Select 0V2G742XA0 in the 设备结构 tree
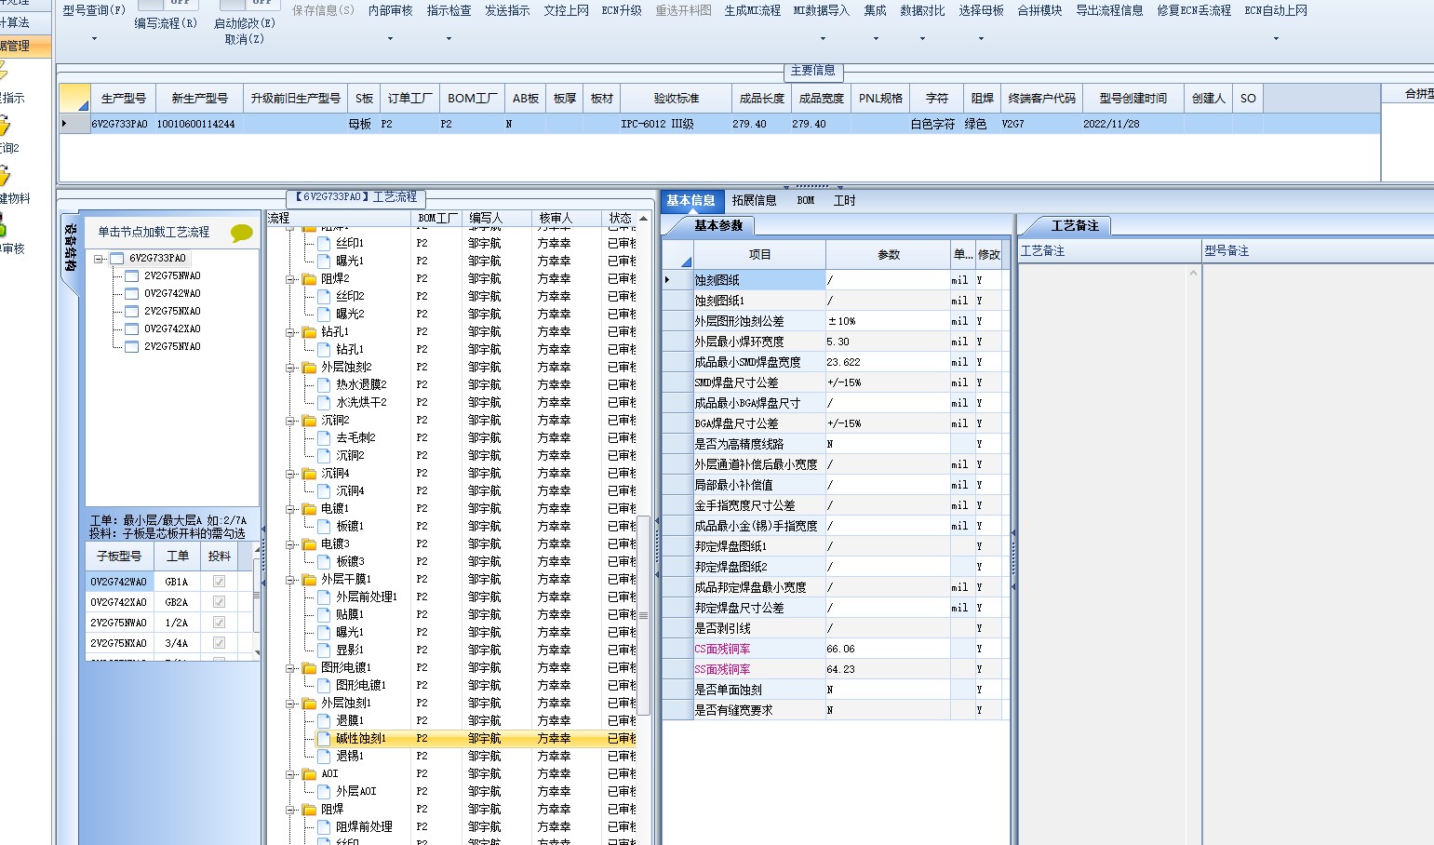This screenshot has width=1434, height=845. pyautogui.click(x=172, y=329)
